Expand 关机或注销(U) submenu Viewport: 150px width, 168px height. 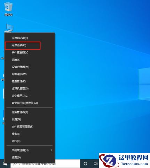click(x=30, y=150)
